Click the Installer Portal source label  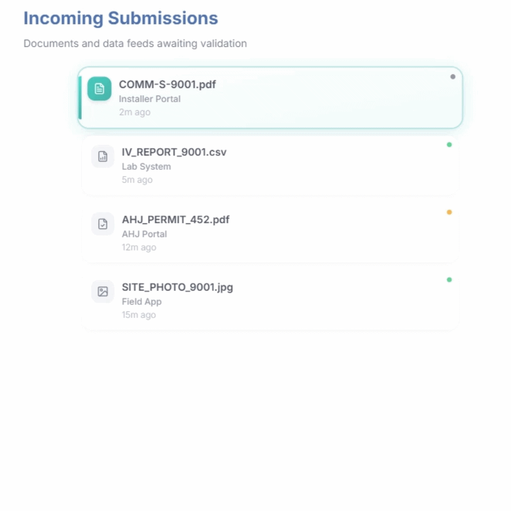point(150,99)
